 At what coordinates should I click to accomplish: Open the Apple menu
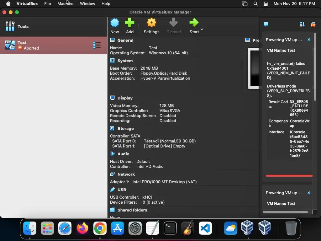click(x=8, y=3)
